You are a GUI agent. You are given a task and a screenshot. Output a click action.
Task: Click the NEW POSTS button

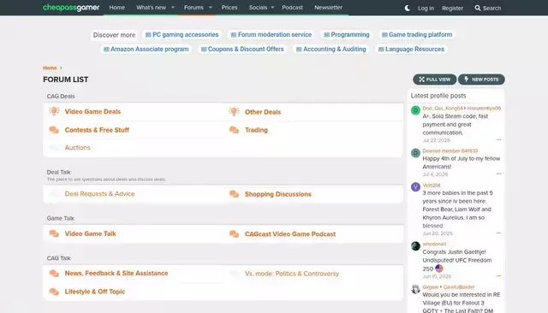point(481,80)
